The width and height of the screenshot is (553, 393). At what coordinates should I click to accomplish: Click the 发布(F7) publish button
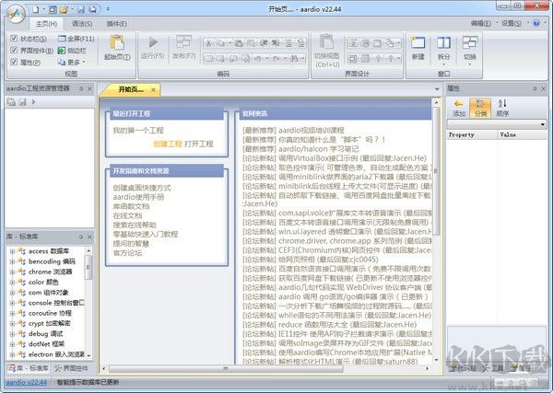click(x=183, y=47)
